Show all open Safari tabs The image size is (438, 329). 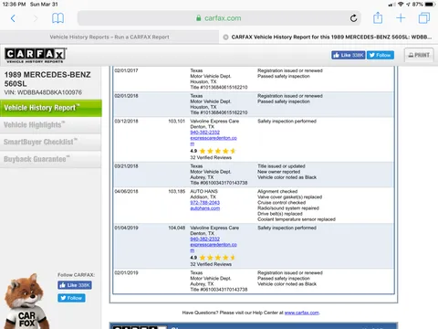(424, 18)
